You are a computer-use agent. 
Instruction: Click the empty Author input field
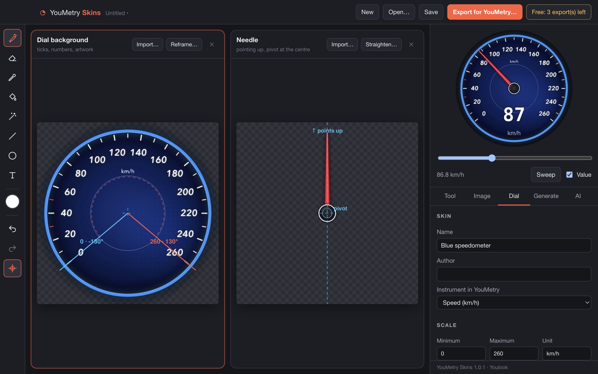pyautogui.click(x=514, y=274)
